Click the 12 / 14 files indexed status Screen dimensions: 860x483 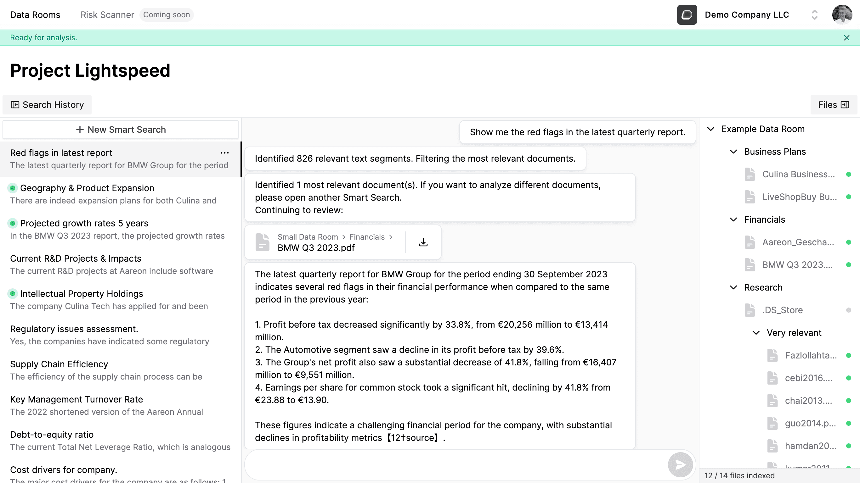pyautogui.click(x=739, y=476)
